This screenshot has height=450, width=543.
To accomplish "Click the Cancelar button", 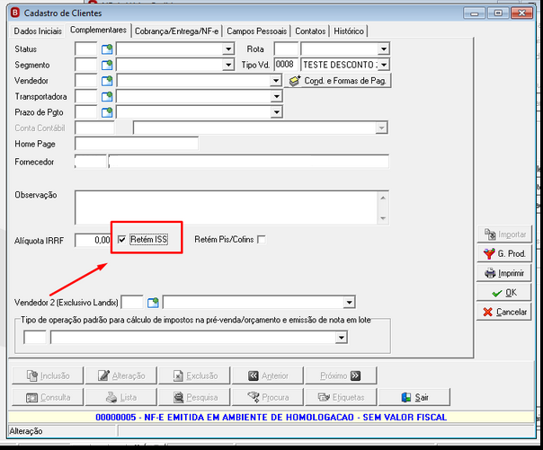I will pos(503,312).
